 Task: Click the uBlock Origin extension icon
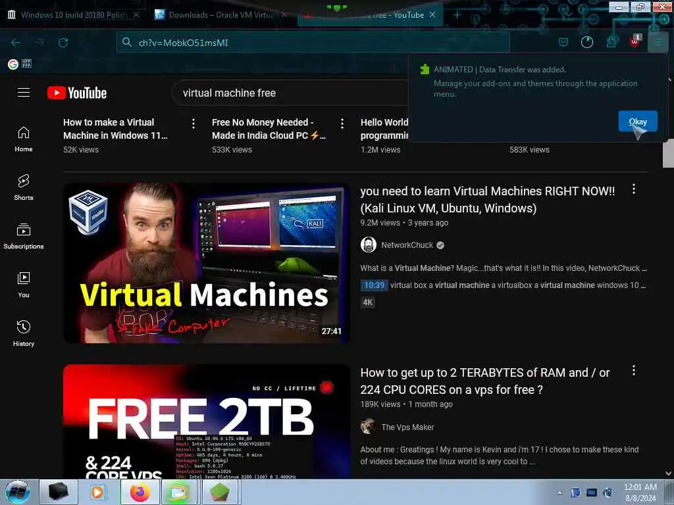click(635, 41)
